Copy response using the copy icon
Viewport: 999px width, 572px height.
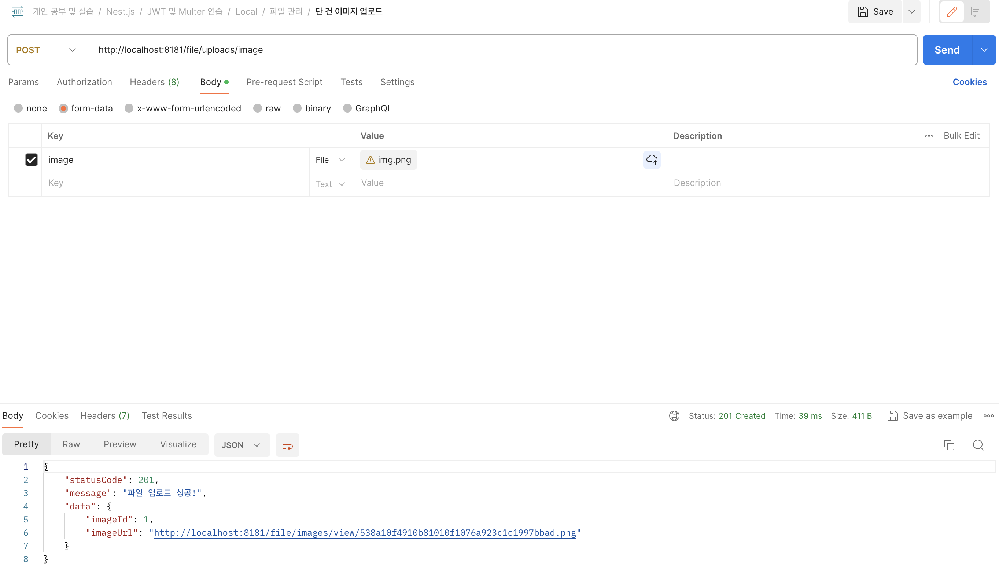click(x=949, y=445)
